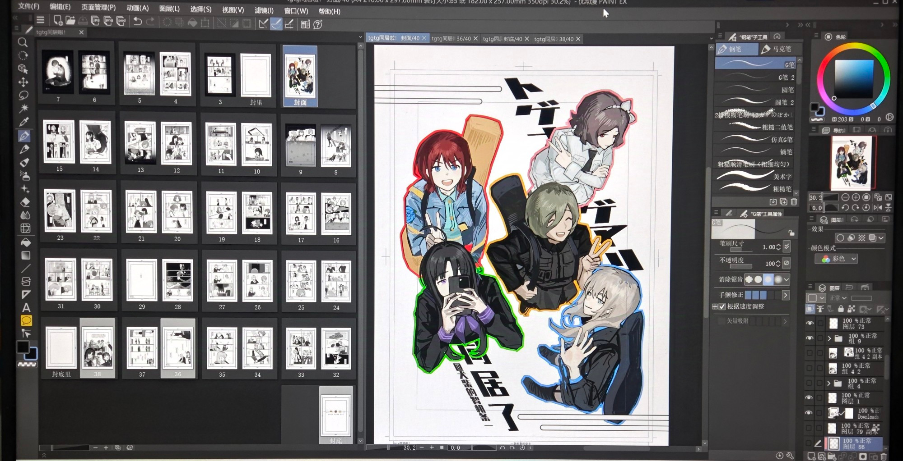Open the 消除锯齿 anti-aliasing dropdown arrow
The height and width of the screenshot is (461, 903).
click(787, 279)
